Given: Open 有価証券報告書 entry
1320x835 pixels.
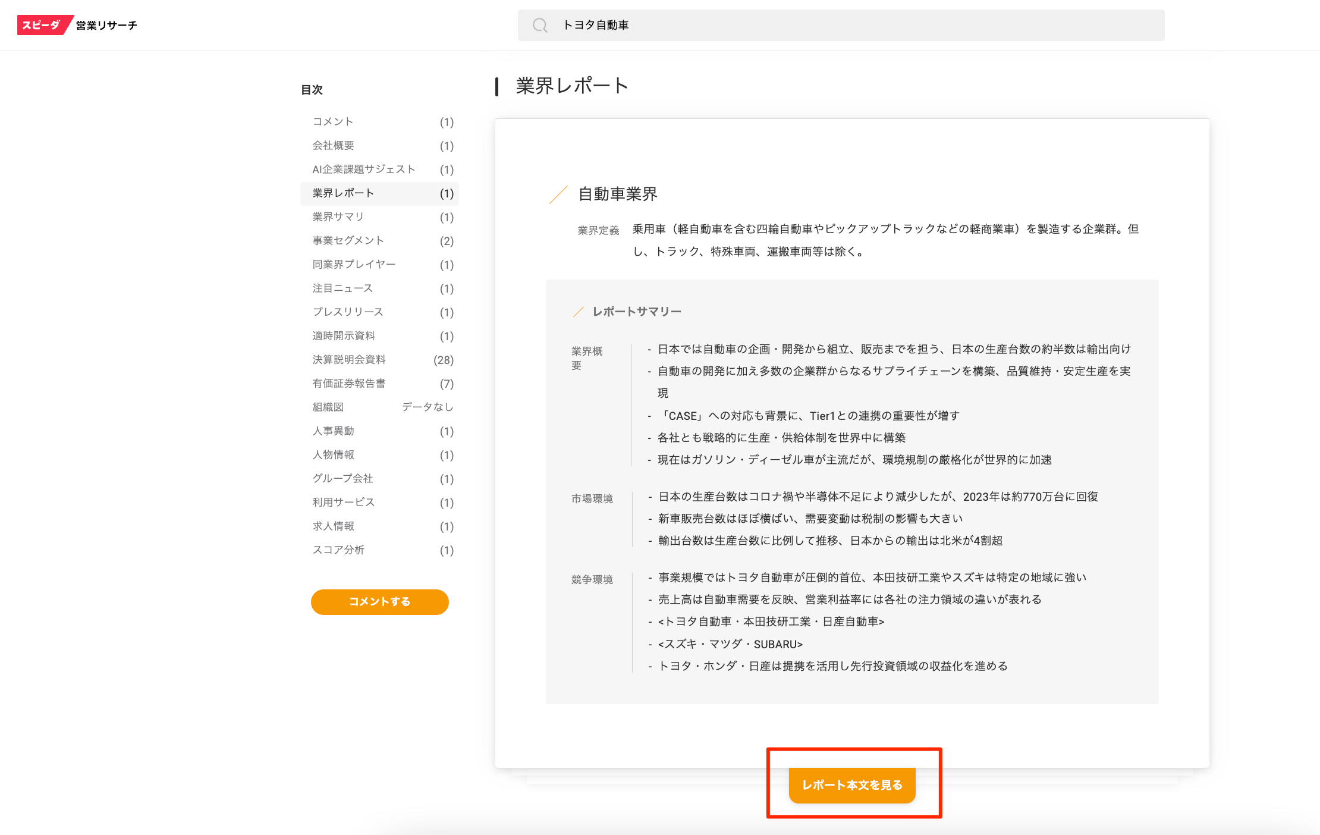Looking at the screenshot, I should tap(349, 384).
